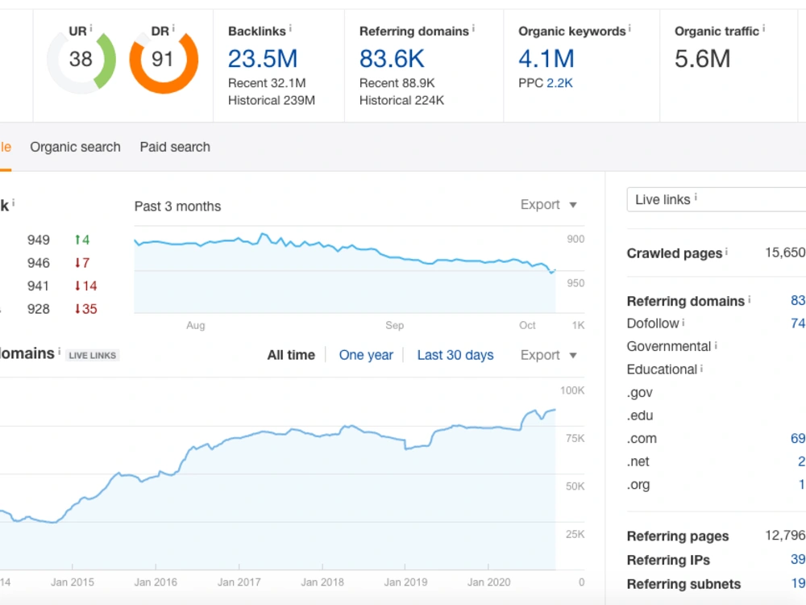Open the 4.1M organic keywords report

[x=546, y=59]
